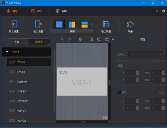Enable the 截取 crop checkbox

(x=119, y=92)
